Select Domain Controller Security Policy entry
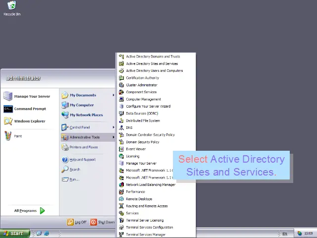The image size is (317, 238). click(157, 135)
